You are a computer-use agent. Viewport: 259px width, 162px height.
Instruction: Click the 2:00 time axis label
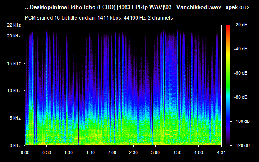click(112, 152)
